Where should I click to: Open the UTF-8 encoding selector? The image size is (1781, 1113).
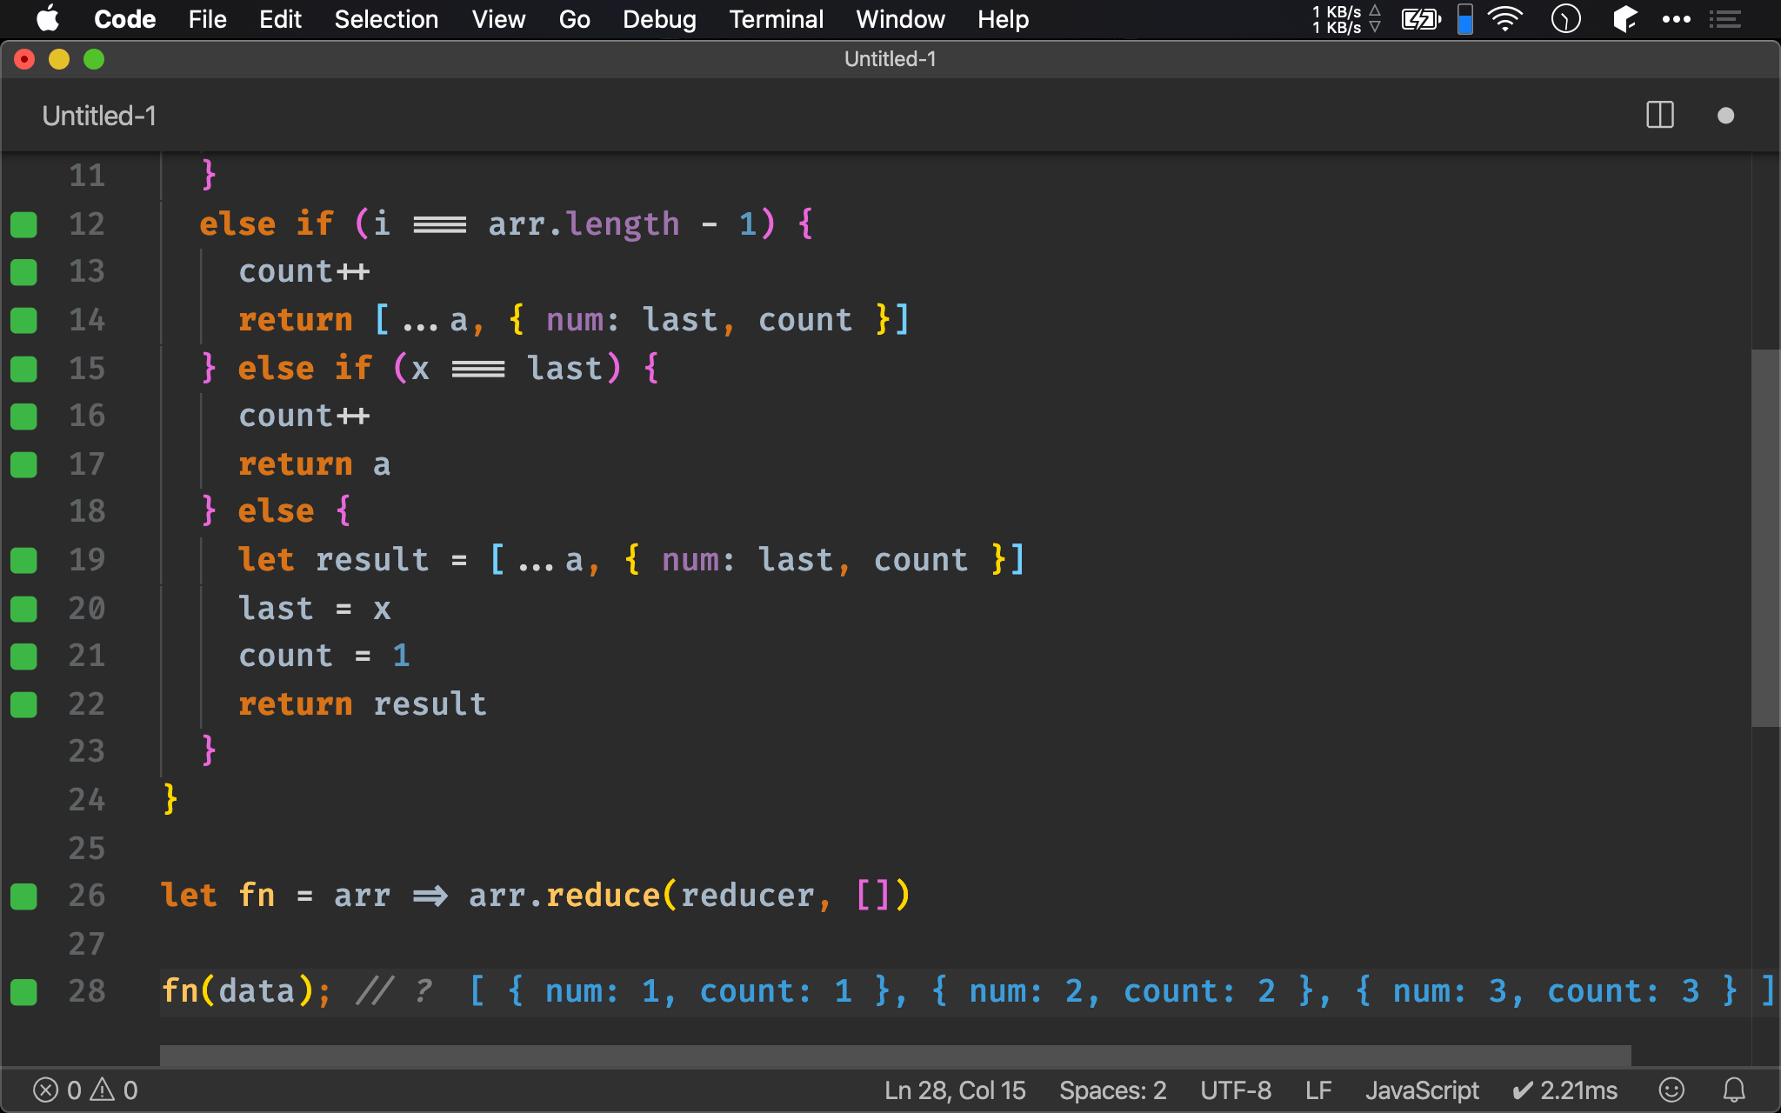(1235, 1090)
